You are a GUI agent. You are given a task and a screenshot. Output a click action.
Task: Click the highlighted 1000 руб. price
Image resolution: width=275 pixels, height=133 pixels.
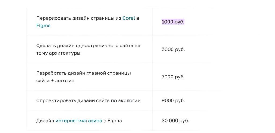click(173, 22)
